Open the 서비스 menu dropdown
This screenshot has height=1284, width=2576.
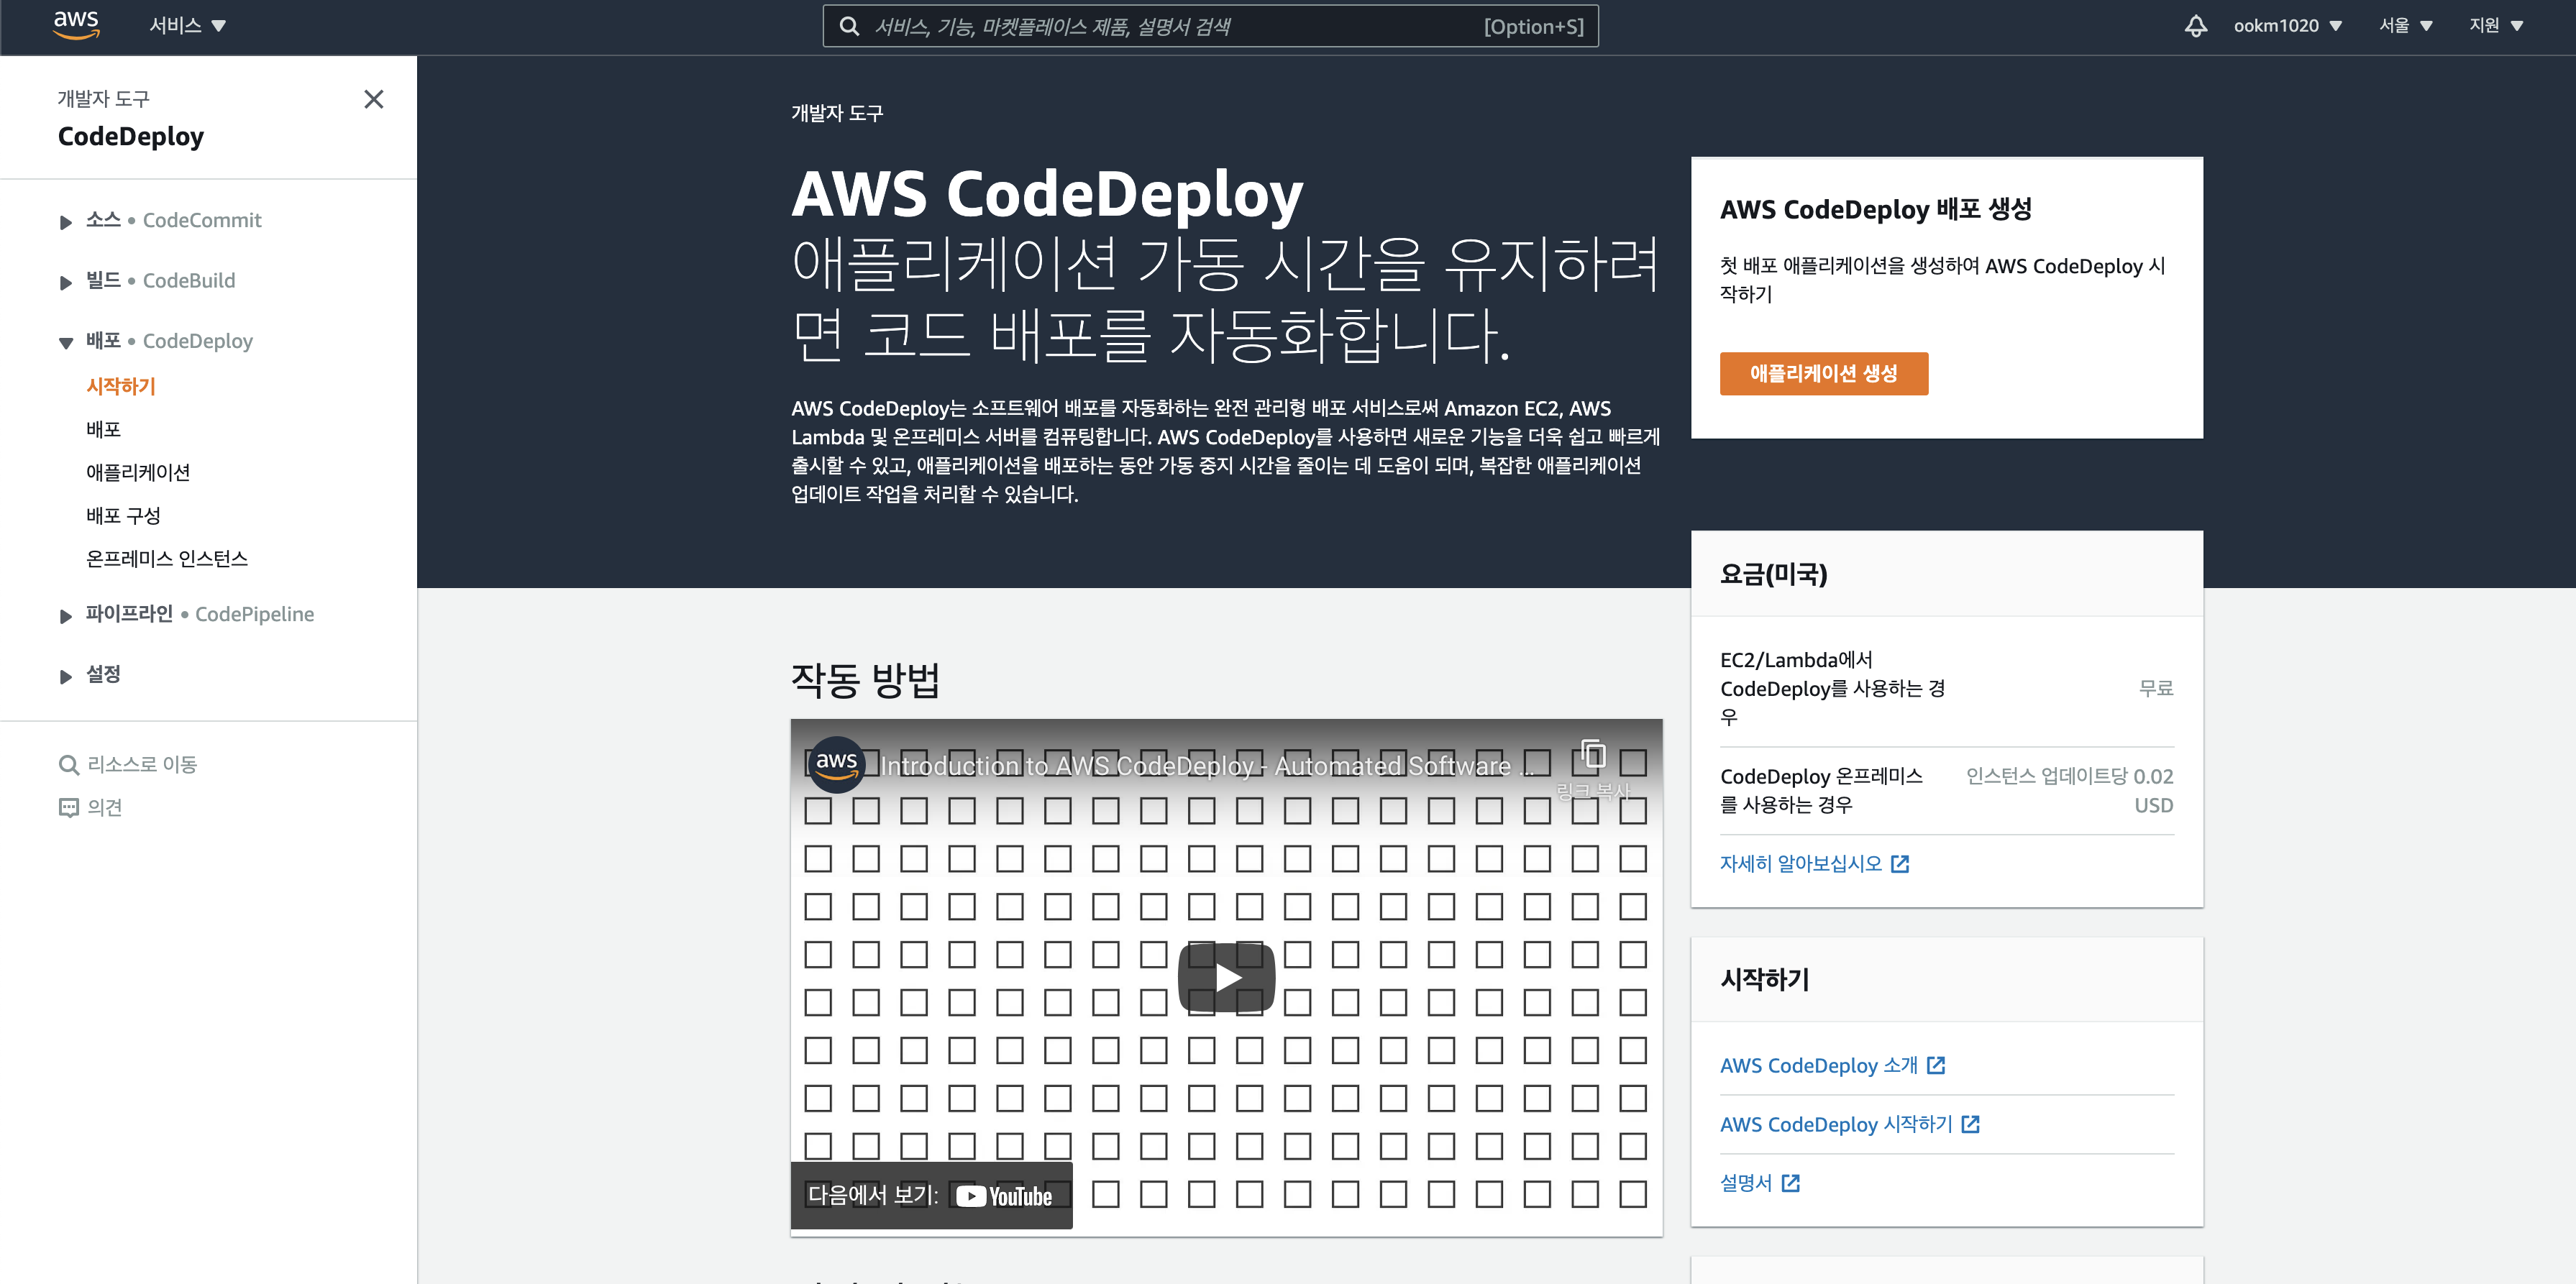tap(187, 26)
